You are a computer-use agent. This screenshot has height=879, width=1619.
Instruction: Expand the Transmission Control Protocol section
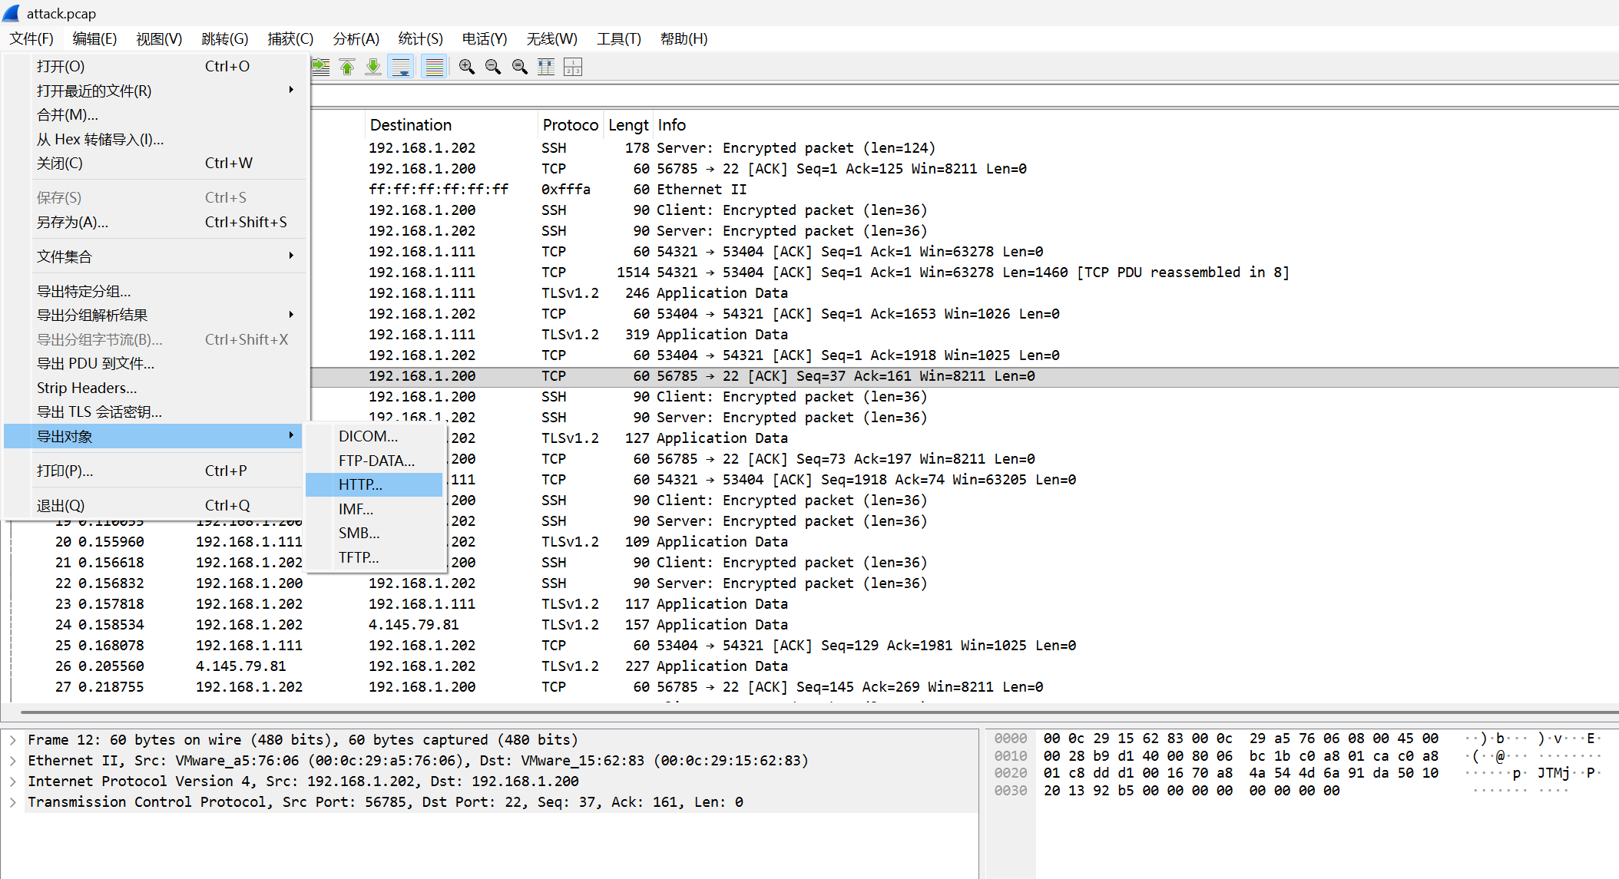point(13,802)
